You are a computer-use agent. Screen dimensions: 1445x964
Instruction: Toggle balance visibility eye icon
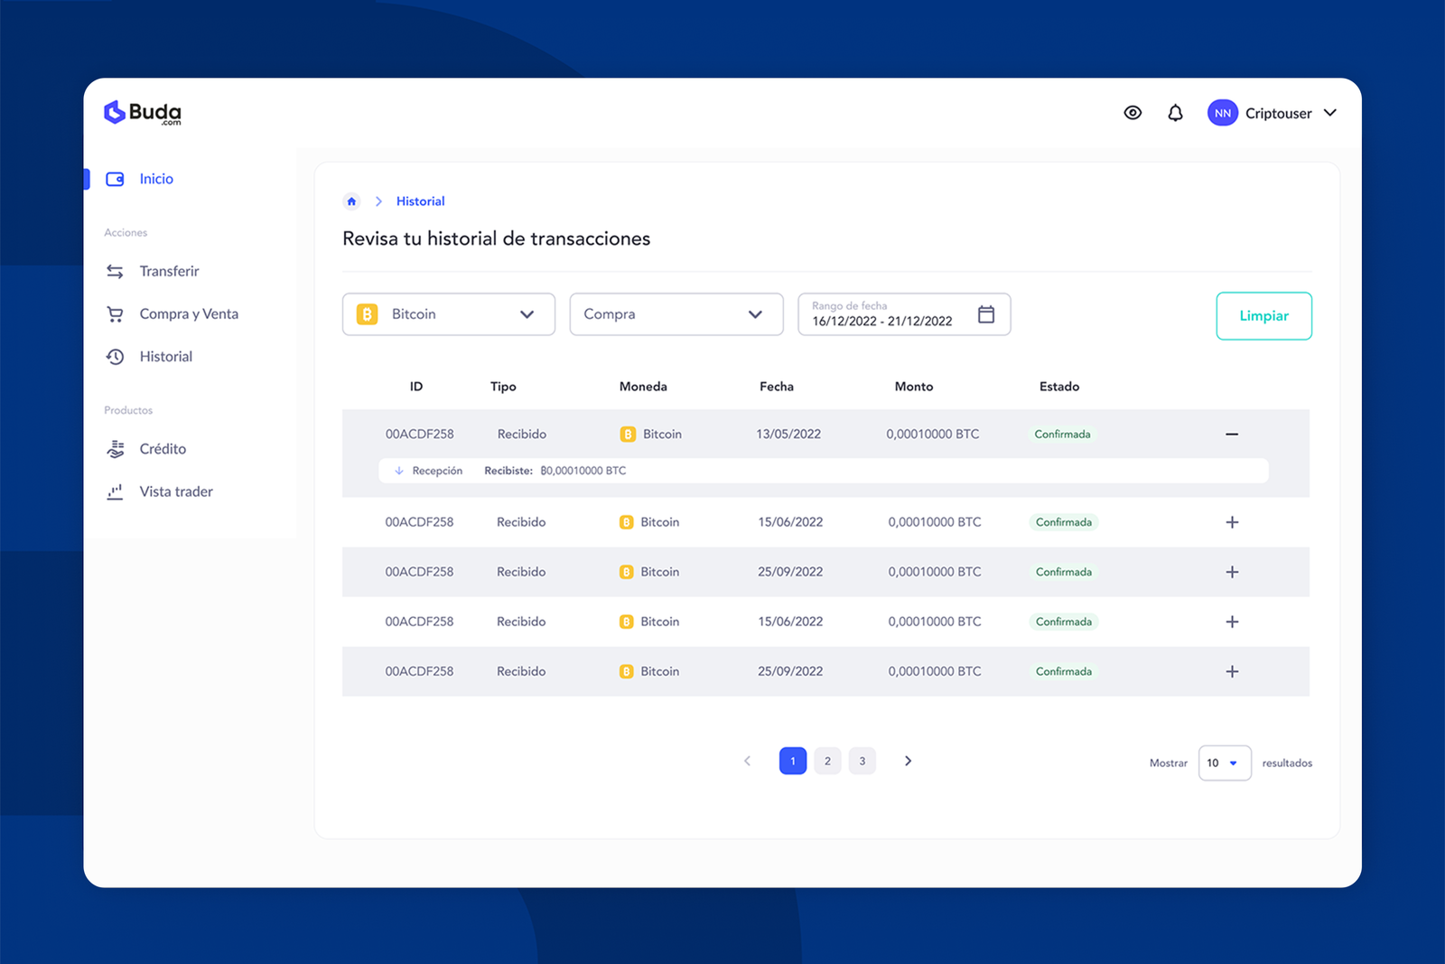[1133, 113]
